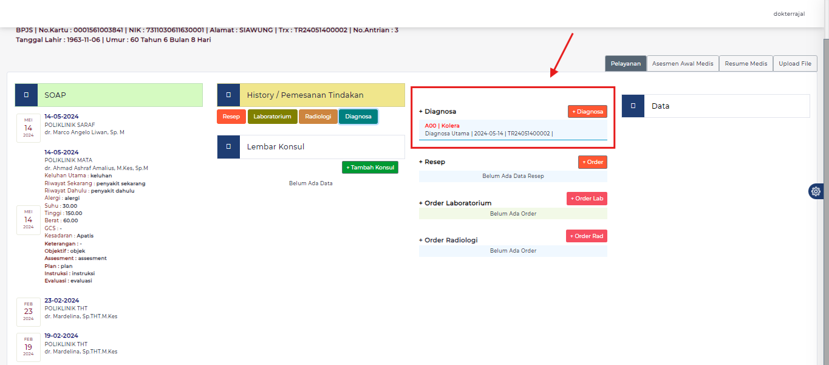Open the settings gear on right edge
The width and height of the screenshot is (829, 365).
click(816, 191)
